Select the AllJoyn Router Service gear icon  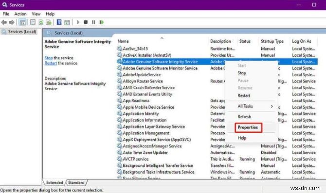tap(119, 81)
